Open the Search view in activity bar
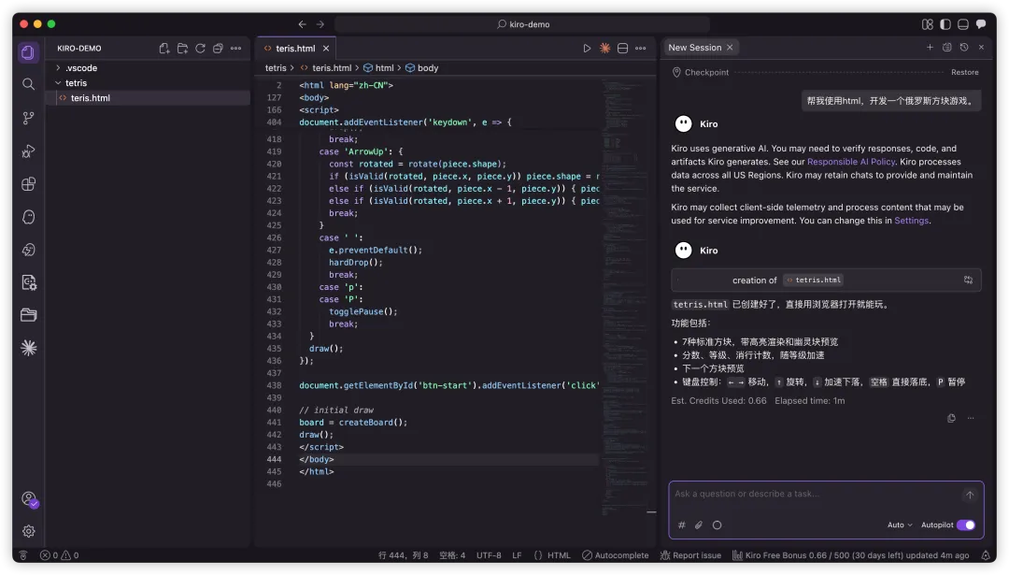1009x575 pixels. tap(28, 84)
